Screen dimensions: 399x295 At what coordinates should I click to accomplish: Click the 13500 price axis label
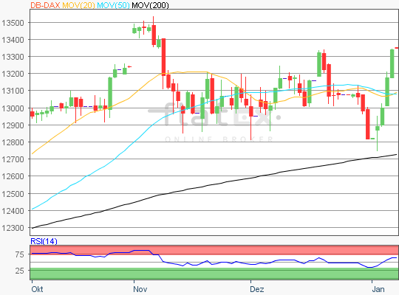[13, 23]
